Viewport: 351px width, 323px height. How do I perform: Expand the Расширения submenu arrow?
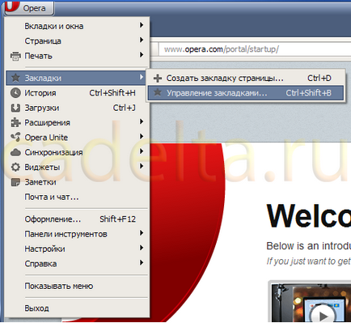coord(142,121)
